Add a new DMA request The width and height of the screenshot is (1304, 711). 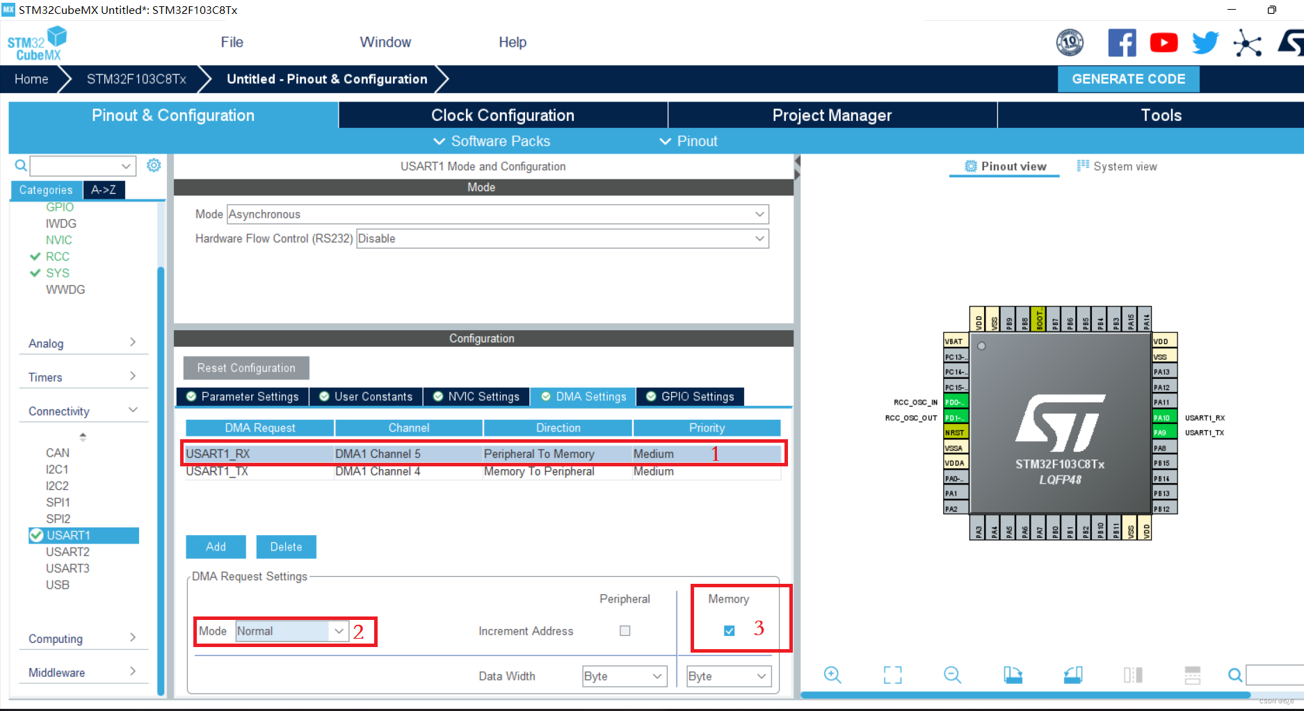click(216, 547)
